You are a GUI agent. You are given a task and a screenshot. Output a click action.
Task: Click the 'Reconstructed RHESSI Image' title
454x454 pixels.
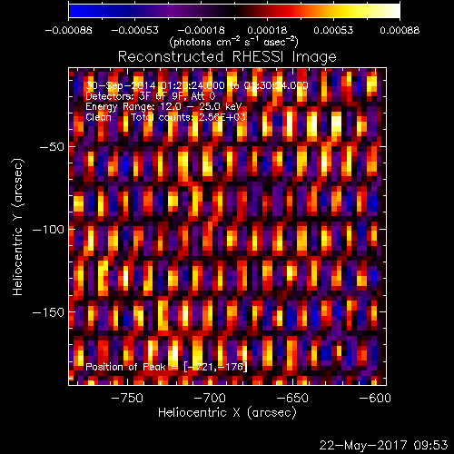[227, 57]
